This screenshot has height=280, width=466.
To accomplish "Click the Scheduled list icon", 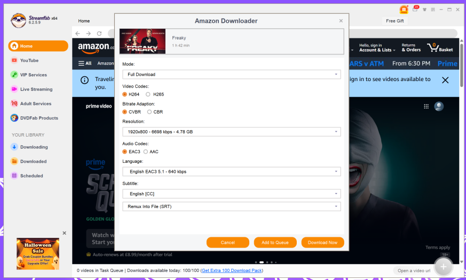I will 14,176.
